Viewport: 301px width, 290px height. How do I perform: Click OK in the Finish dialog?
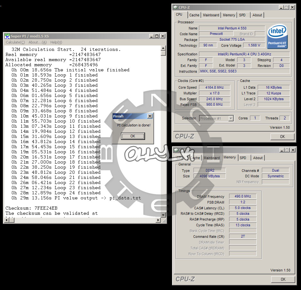(x=133, y=136)
